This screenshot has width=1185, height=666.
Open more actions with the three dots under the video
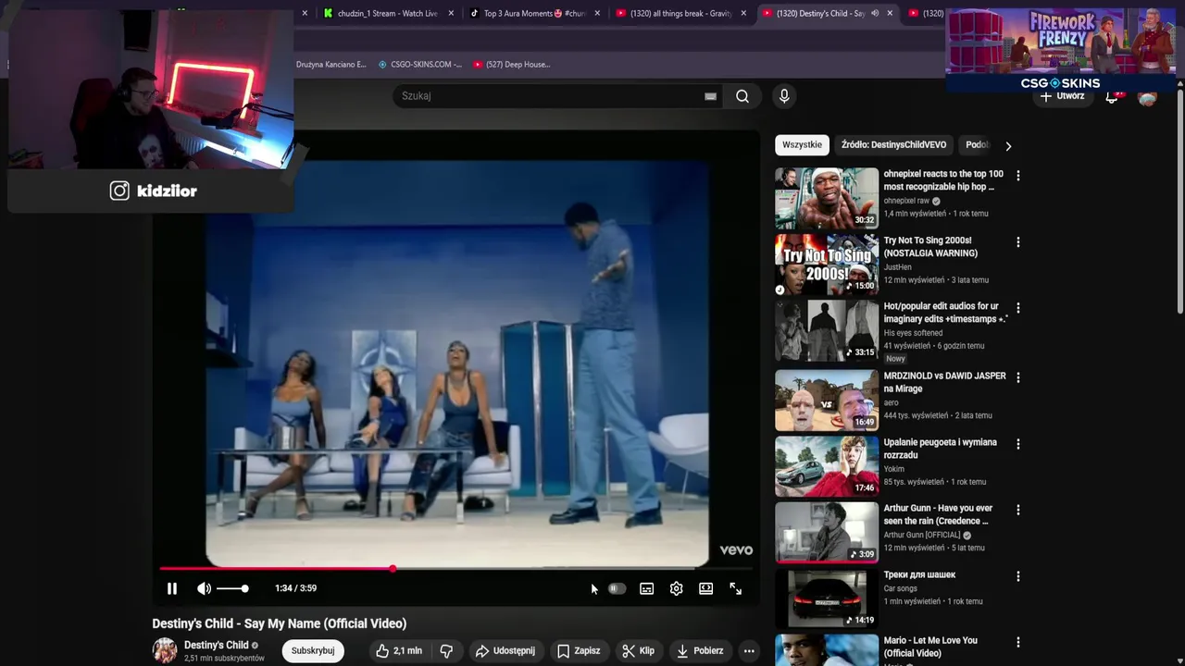[749, 651]
